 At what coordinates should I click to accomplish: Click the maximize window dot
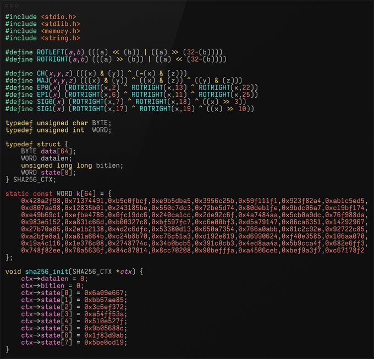(x=16, y=5)
